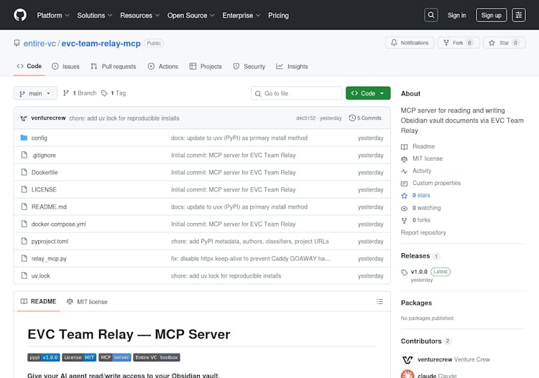Open the relay_mcp.py file
This screenshot has height=378, width=539.
tap(49, 258)
